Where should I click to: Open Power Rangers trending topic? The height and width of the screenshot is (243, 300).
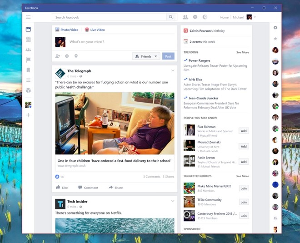click(x=200, y=60)
